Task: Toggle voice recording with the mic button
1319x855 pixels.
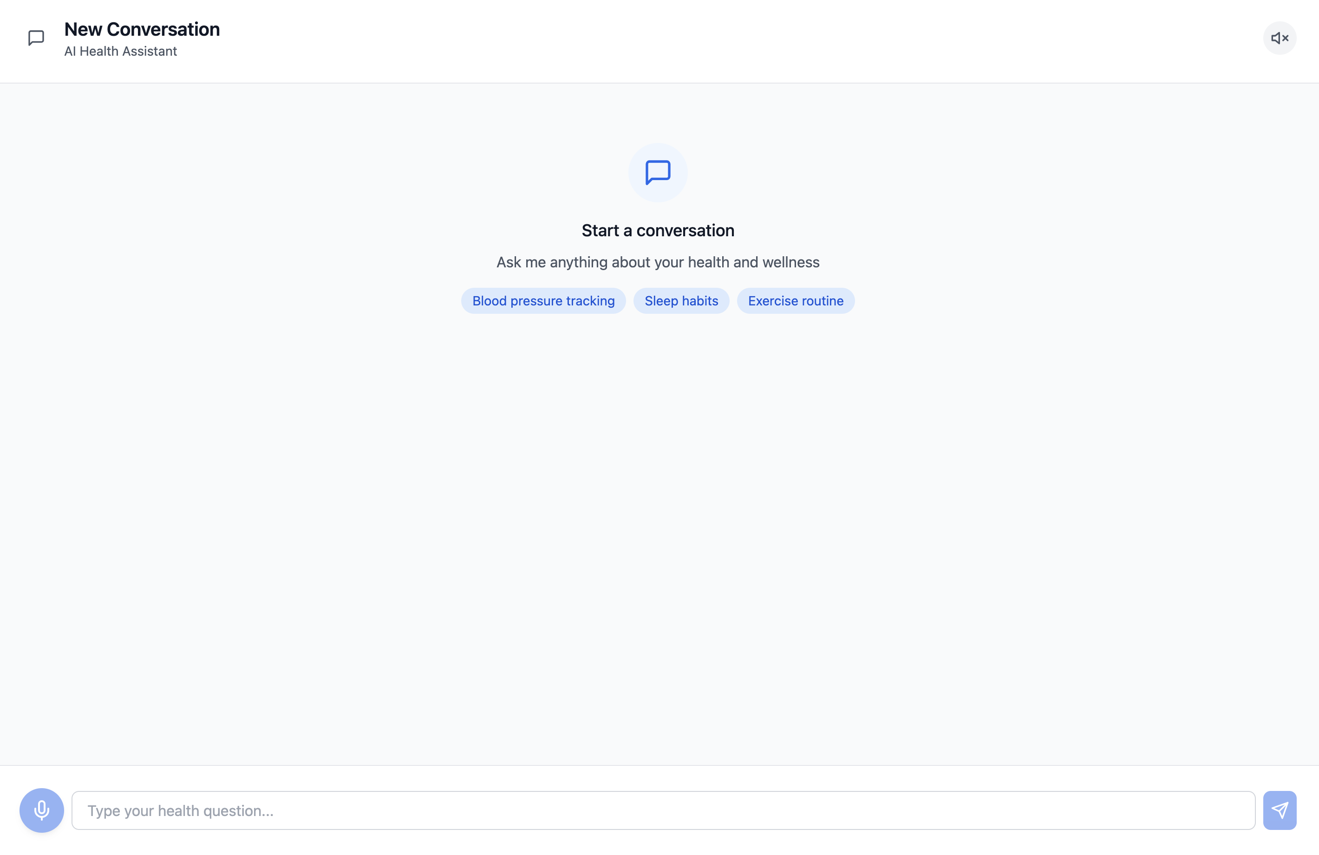Action: point(41,810)
